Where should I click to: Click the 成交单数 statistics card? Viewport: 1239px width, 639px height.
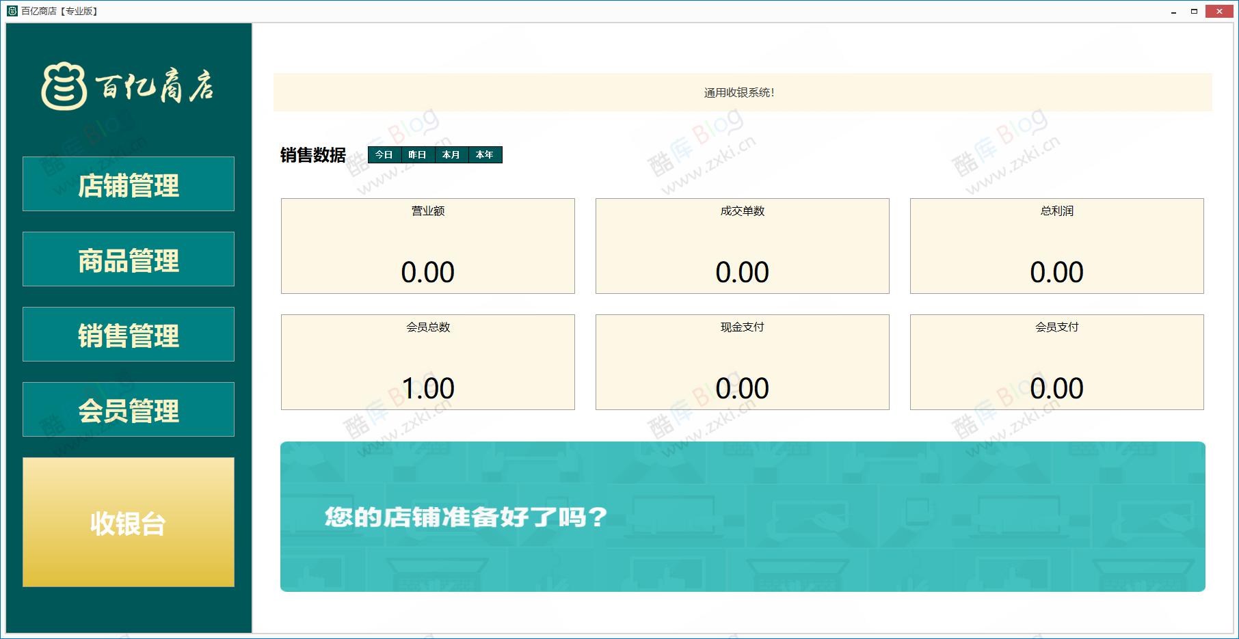pos(742,246)
